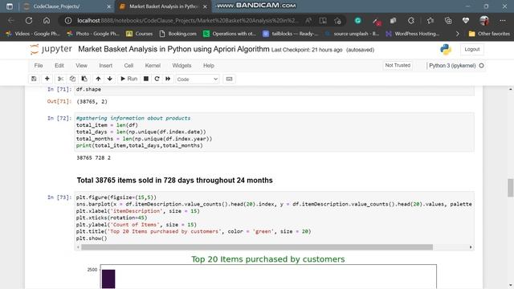The width and height of the screenshot is (514, 289).
Task: Copy selected cells icon
Action: (x=72, y=79)
